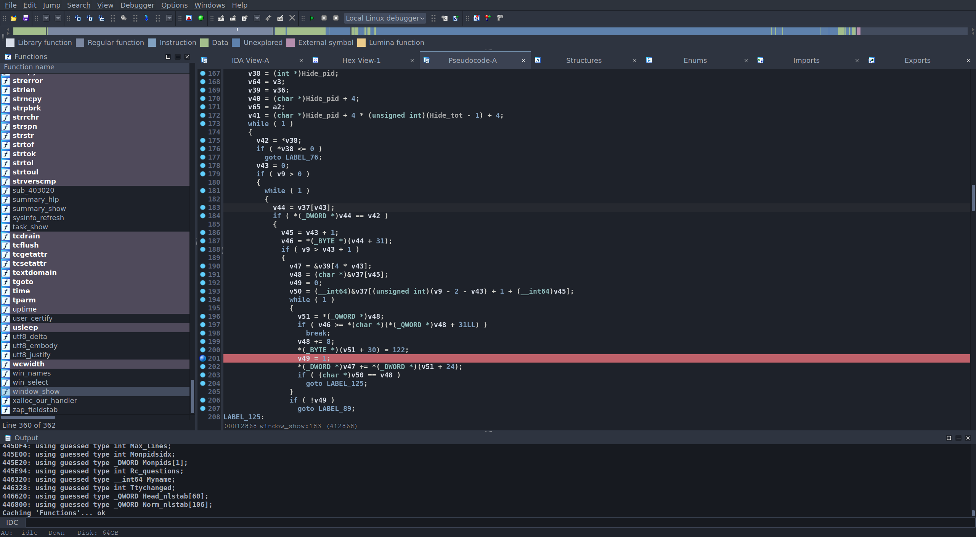Open dropdown arrow left of warning icon
Viewport: 976px width, 537px height.
click(169, 18)
